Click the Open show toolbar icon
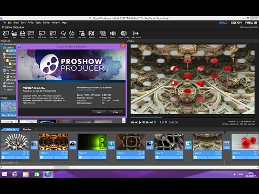This screenshot has width=259, height=194. pos(14,34)
